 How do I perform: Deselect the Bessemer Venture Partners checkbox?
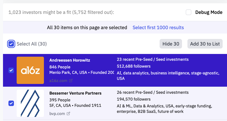point(11,103)
